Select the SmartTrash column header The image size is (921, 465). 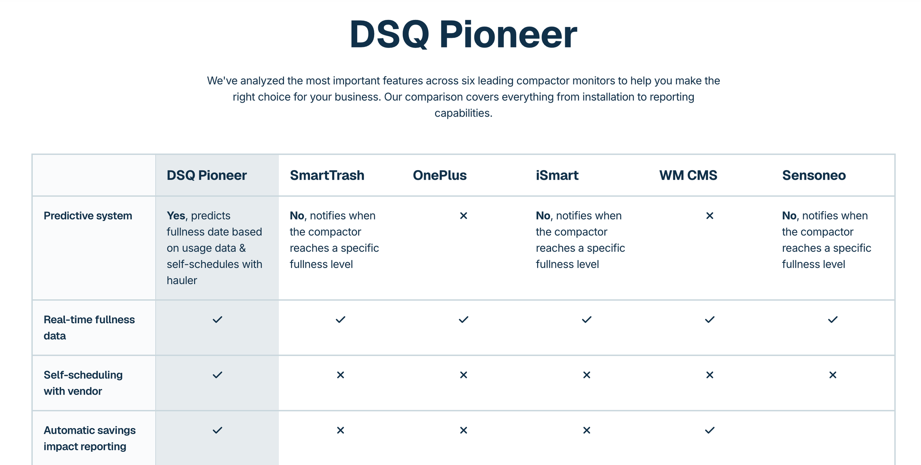point(327,175)
